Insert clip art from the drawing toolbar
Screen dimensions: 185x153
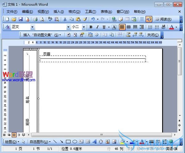pyautogui.click(x=108, y=142)
